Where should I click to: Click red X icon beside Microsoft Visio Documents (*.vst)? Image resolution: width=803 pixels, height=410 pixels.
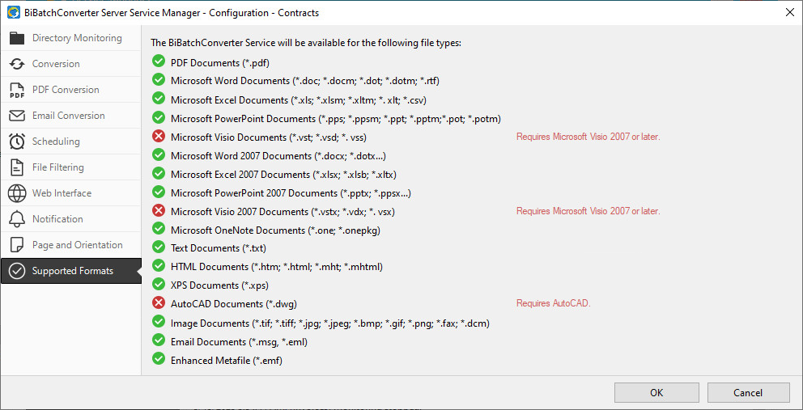click(x=159, y=136)
